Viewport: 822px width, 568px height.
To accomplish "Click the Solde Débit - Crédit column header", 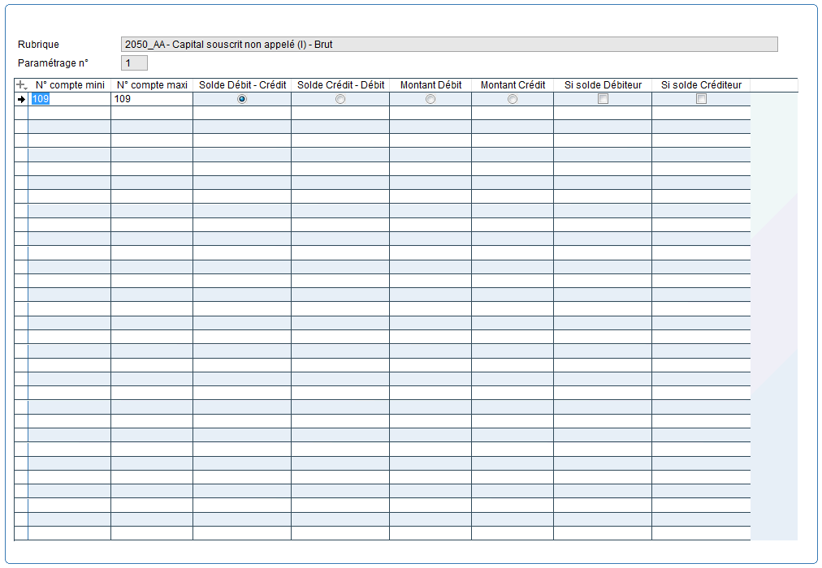I will [x=242, y=85].
